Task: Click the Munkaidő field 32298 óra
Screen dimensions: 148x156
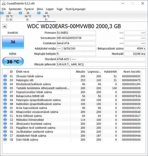Action: pos(135,54)
